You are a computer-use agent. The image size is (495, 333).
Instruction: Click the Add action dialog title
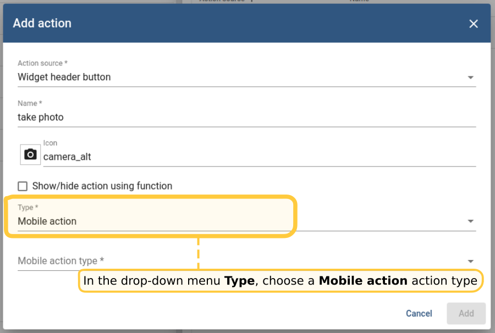point(42,23)
